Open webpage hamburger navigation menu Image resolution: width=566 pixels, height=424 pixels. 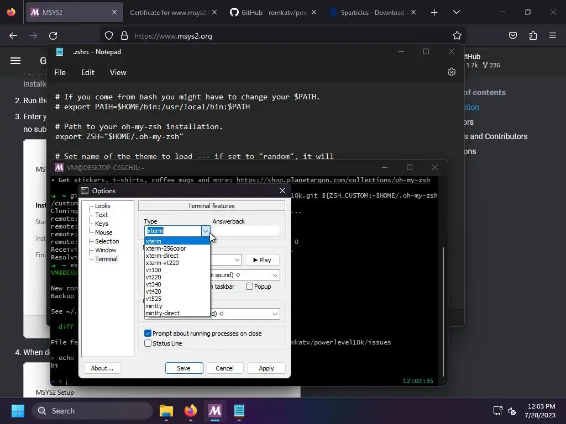pos(15,61)
